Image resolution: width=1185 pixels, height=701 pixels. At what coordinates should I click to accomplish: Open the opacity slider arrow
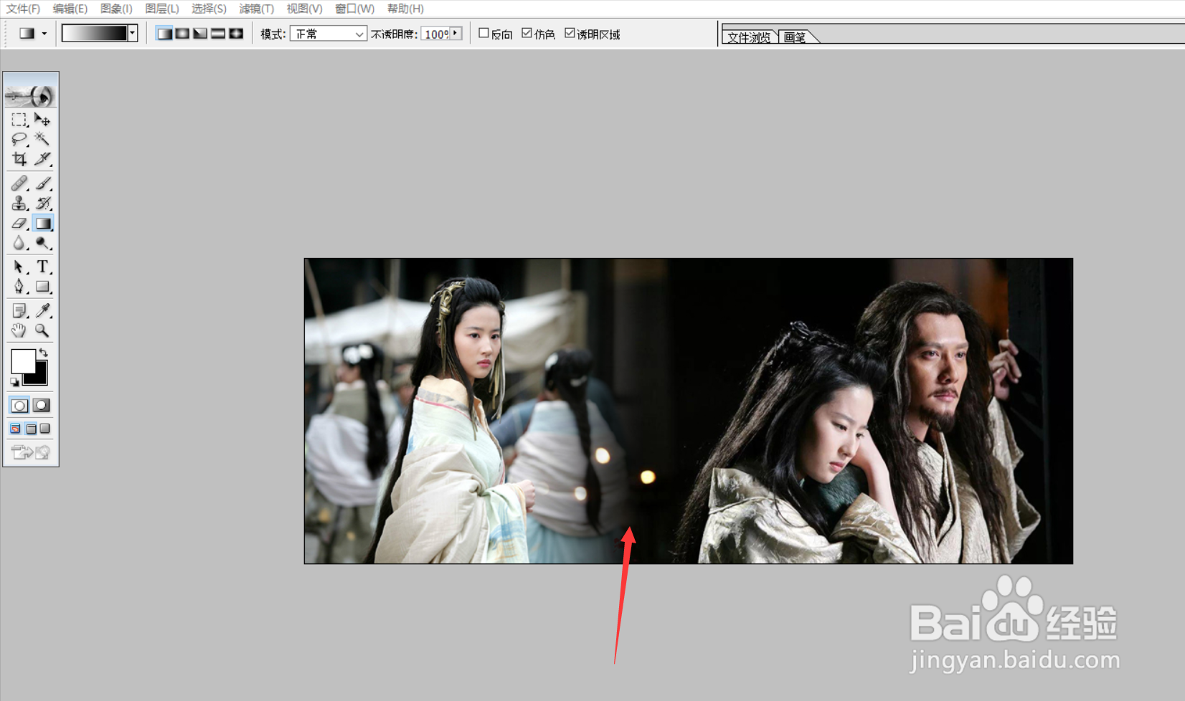click(455, 33)
